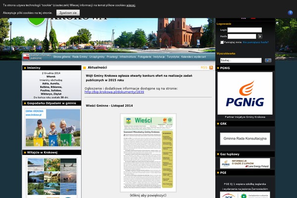The height and width of the screenshot is (198, 297).
Task: Open Rada Gminy menu item
Action: pos(80,56)
